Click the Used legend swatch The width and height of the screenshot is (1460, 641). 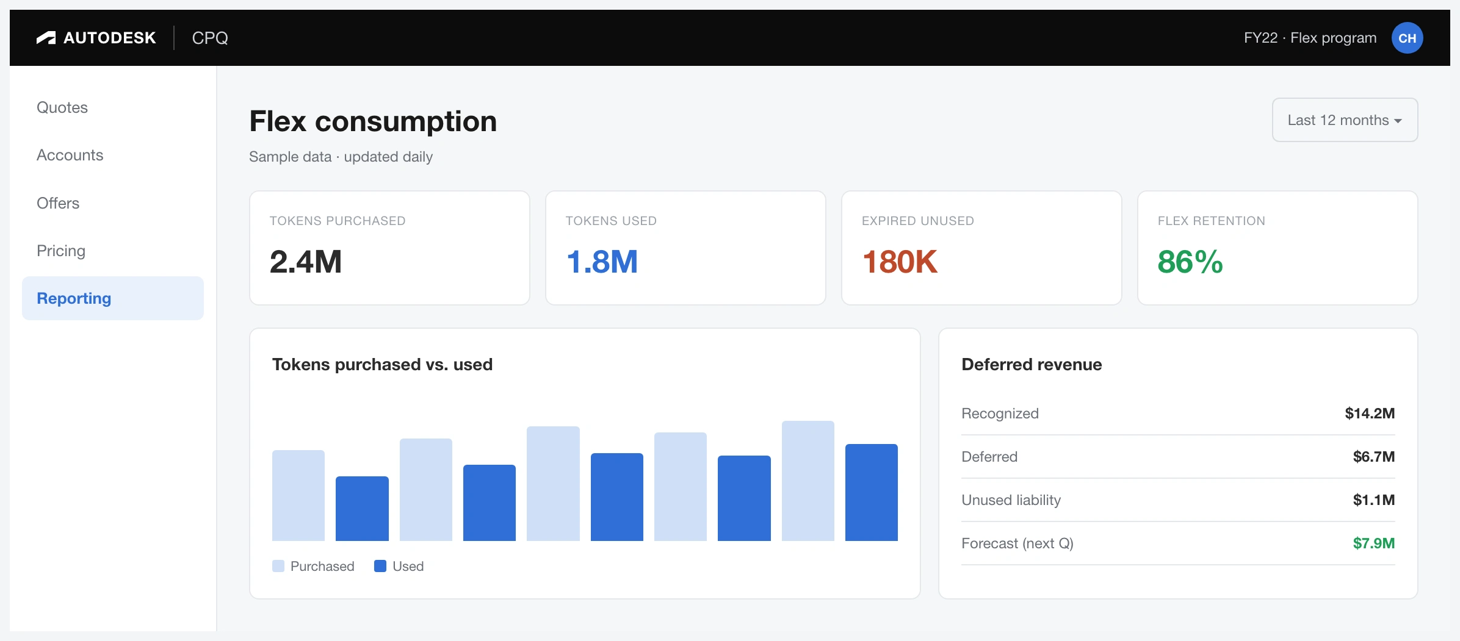pos(380,566)
